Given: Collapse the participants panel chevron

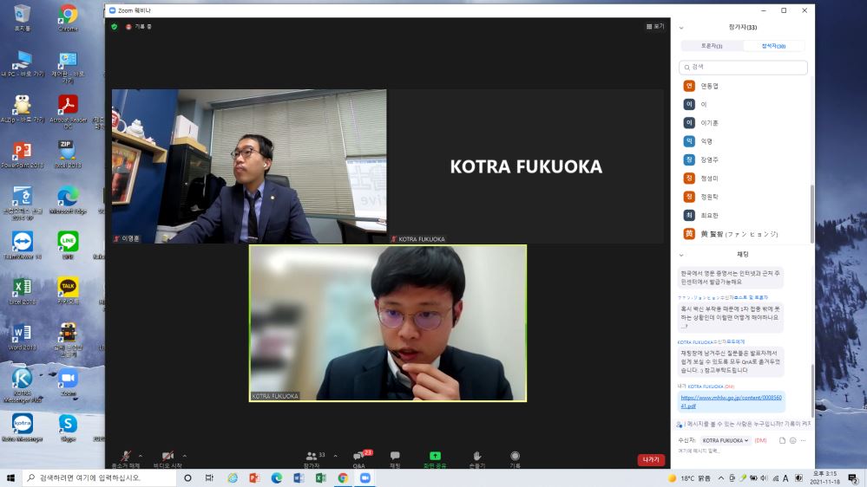Looking at the screenshot, I should point(681,28).
